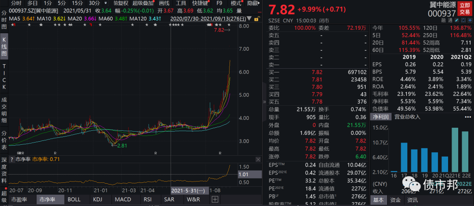The width and height of the screenshot is (474, 206).
Task: Select the KDJ indicator tab
Action: [97, 199]
